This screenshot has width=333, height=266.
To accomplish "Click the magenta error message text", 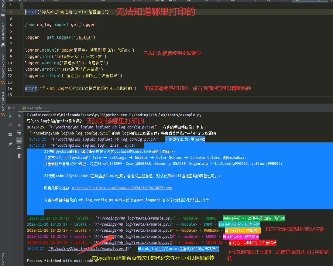I will [241, 237].
